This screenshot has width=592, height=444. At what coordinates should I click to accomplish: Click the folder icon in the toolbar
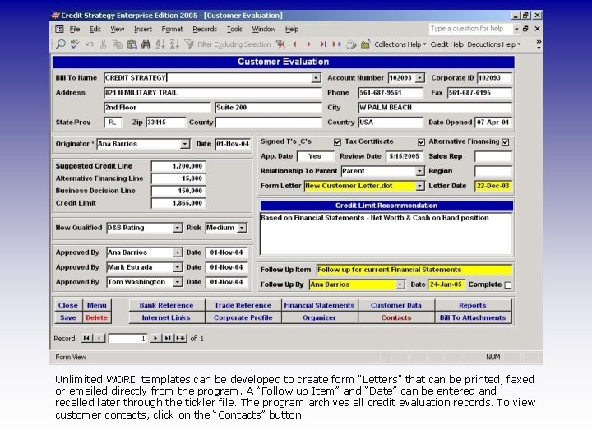(365, 44)
